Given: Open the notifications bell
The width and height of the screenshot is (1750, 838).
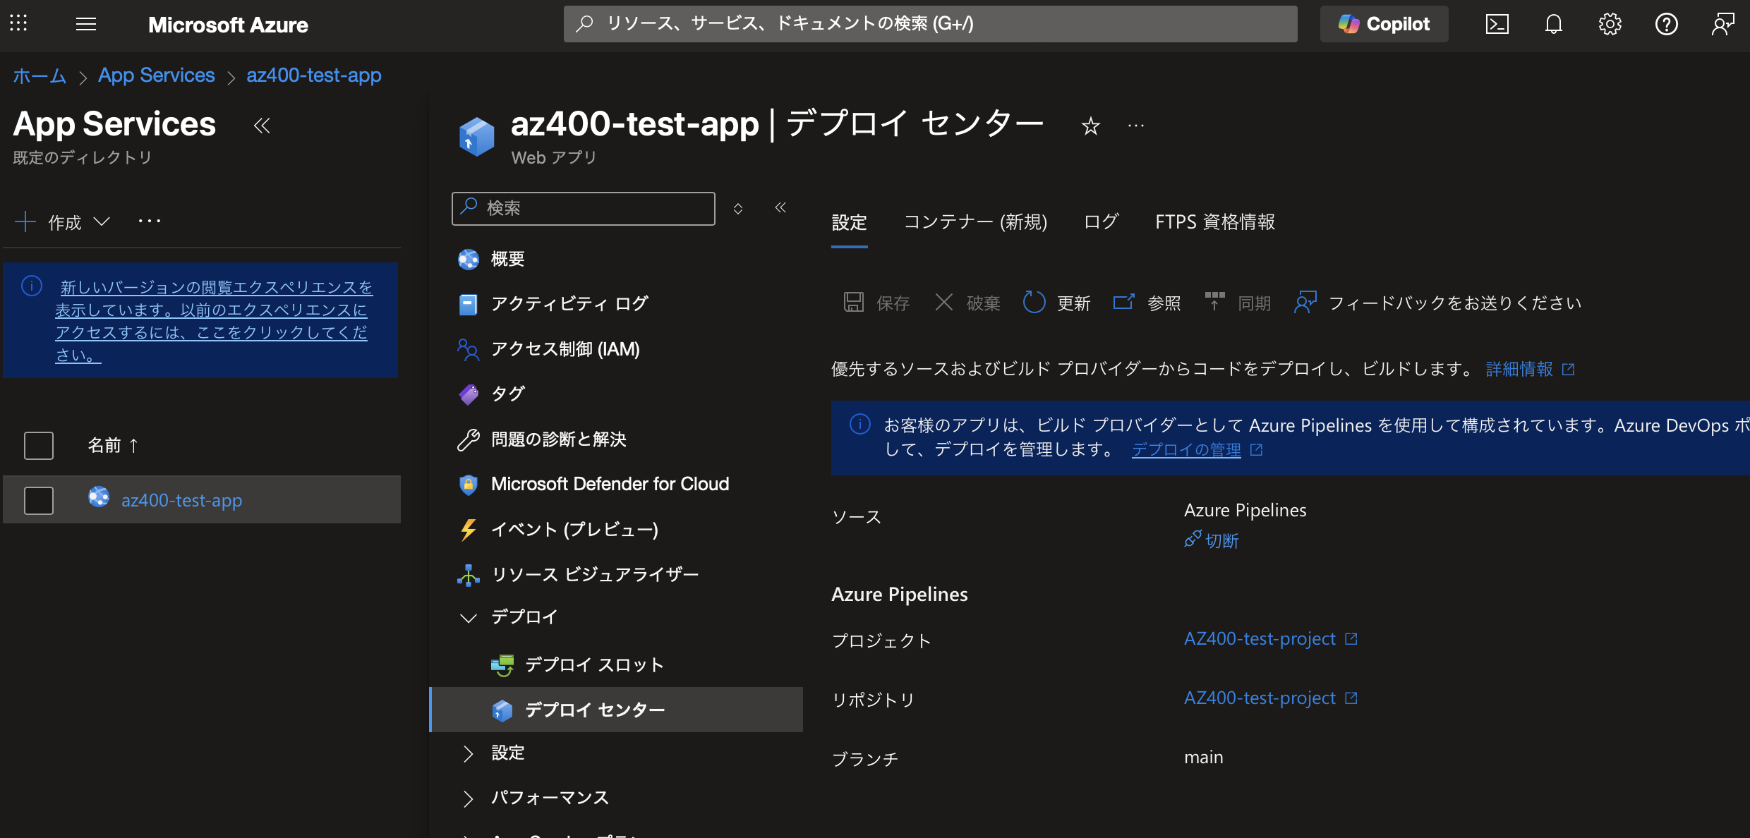Looking at the screenshot, I should click(x=1553, y=25).
